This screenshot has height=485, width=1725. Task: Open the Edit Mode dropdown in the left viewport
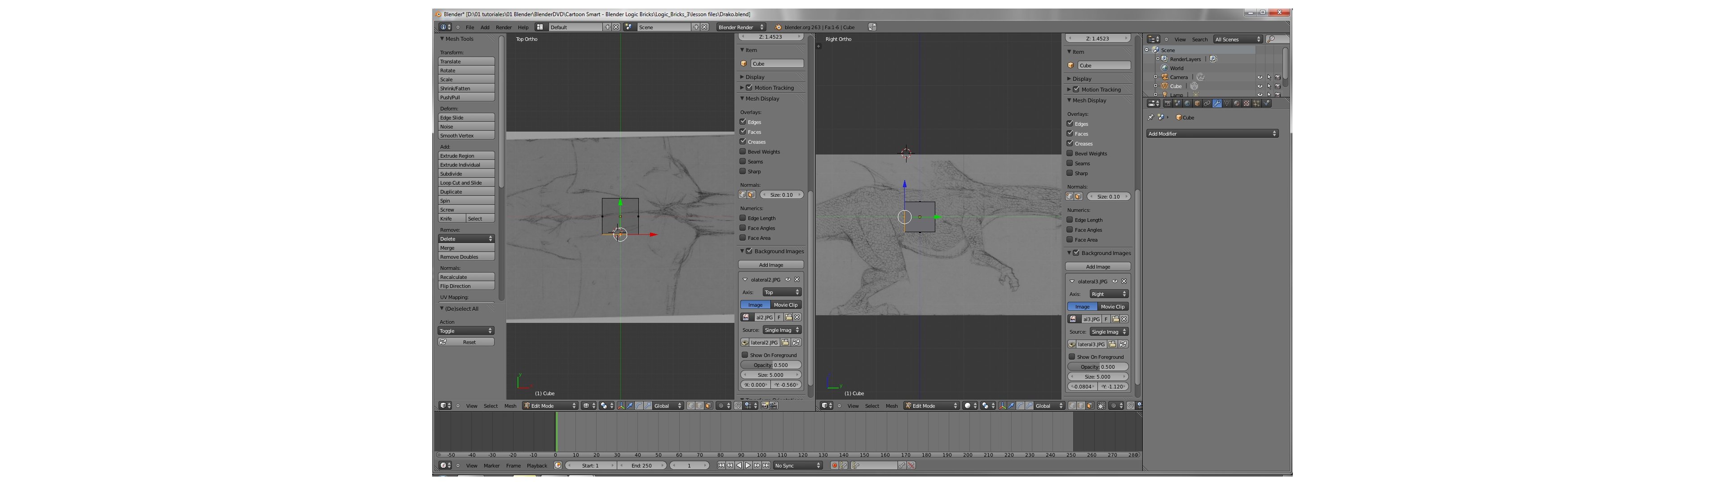point(550,406)
